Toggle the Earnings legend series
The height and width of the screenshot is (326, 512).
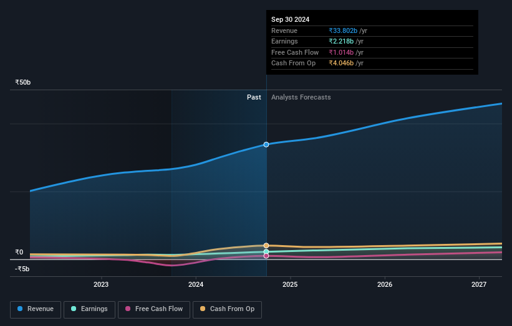[89, 309]
